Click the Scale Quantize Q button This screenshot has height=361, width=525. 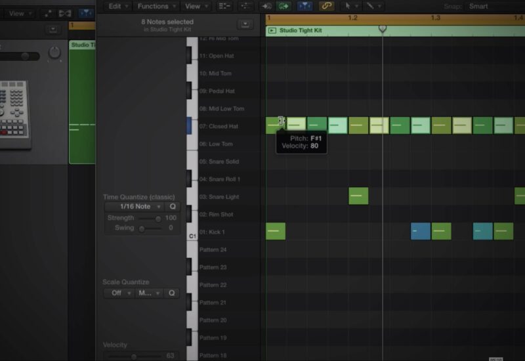pyautogui.click(x=172, y=293)
